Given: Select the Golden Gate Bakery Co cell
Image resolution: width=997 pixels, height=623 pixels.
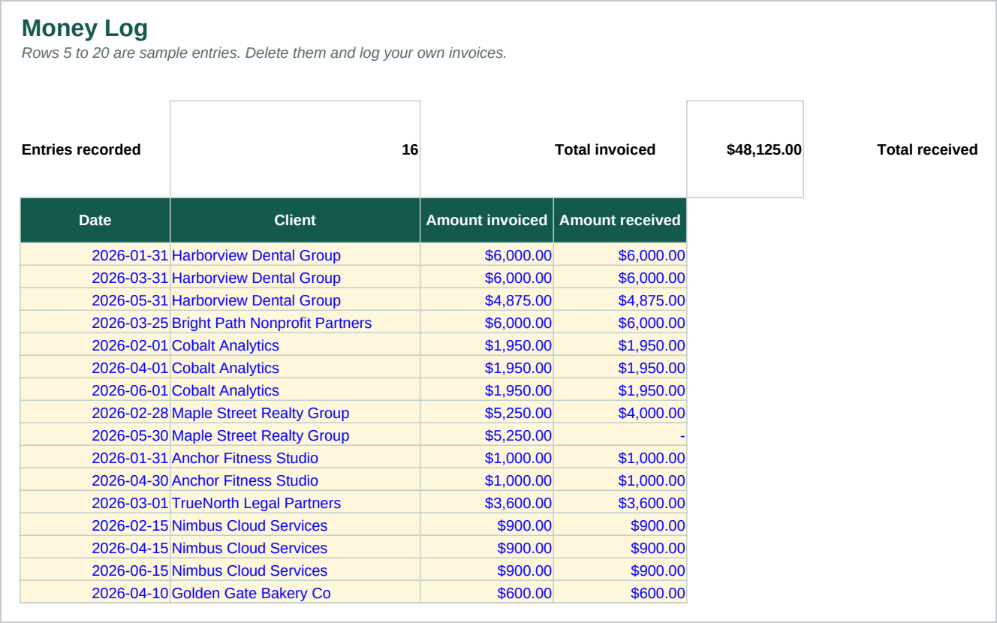Looking at the screenshot, I should (295, 593).
